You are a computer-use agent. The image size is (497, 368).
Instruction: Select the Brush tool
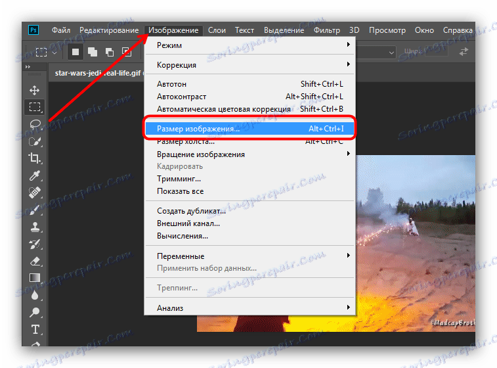[35, 210]
